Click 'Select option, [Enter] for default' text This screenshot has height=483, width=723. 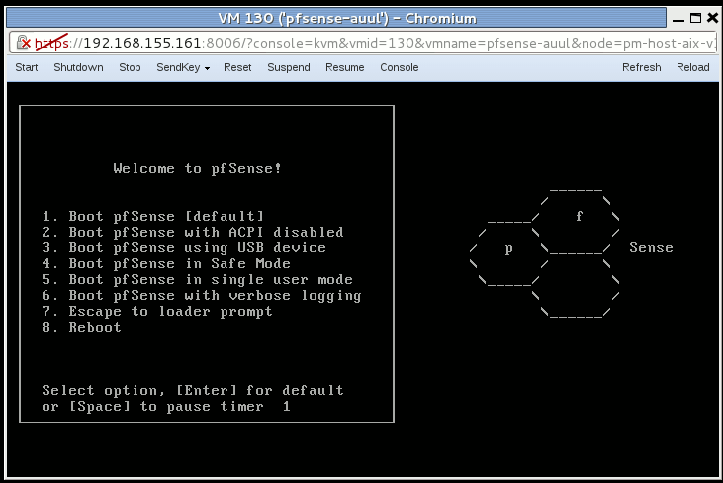click(193, 390)
